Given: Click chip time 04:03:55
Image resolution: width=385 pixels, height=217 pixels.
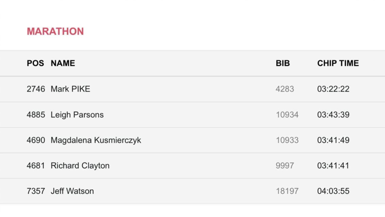Looking at the screenshot, I should 333,191.
